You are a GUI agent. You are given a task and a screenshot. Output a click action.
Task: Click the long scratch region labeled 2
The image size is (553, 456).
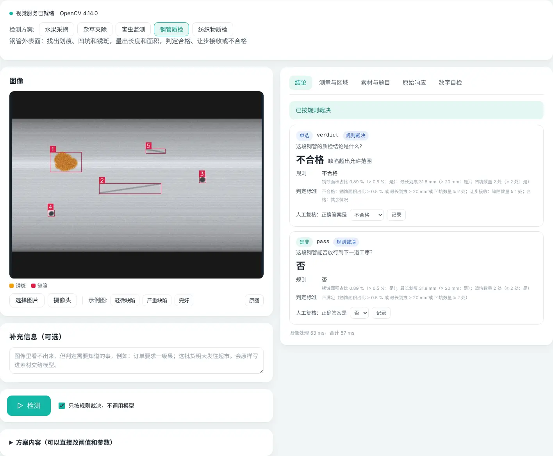pyautogui.click(x=130, y=188)
